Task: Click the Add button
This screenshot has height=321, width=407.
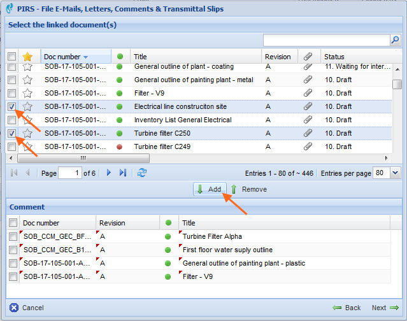Action: (210, 189)
